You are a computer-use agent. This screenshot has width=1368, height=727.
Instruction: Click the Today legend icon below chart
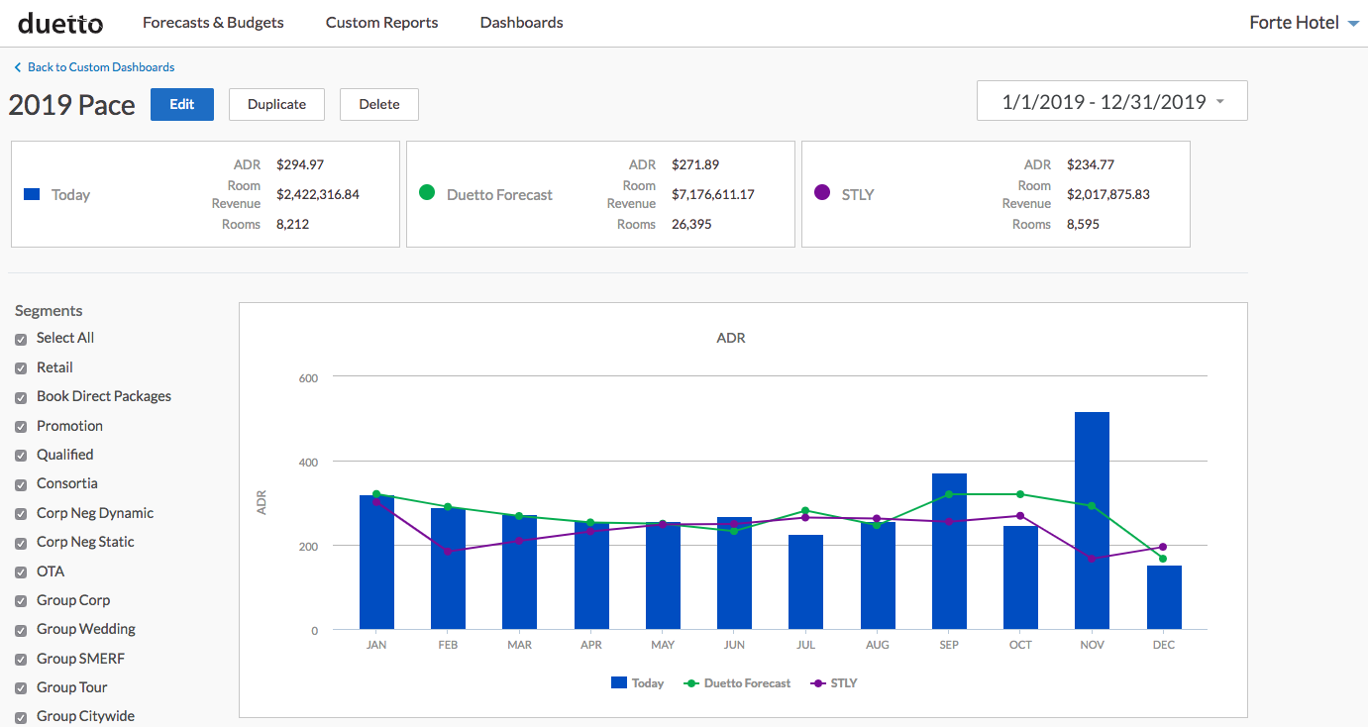[x=619, y=682]
